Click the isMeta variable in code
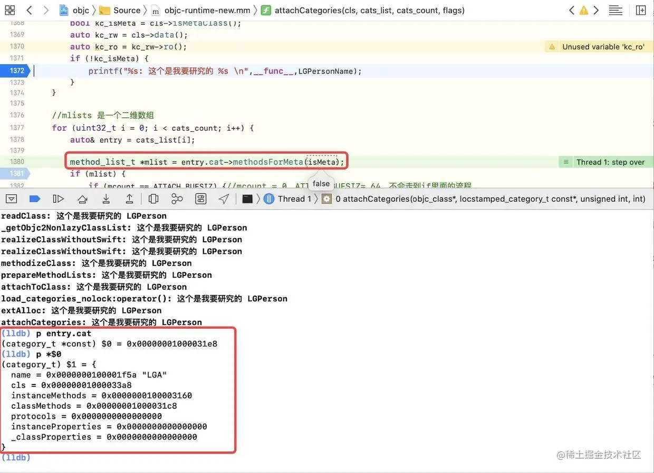Image resolution: width=654 pixels, height=473 pixels. tap(322, 162)
